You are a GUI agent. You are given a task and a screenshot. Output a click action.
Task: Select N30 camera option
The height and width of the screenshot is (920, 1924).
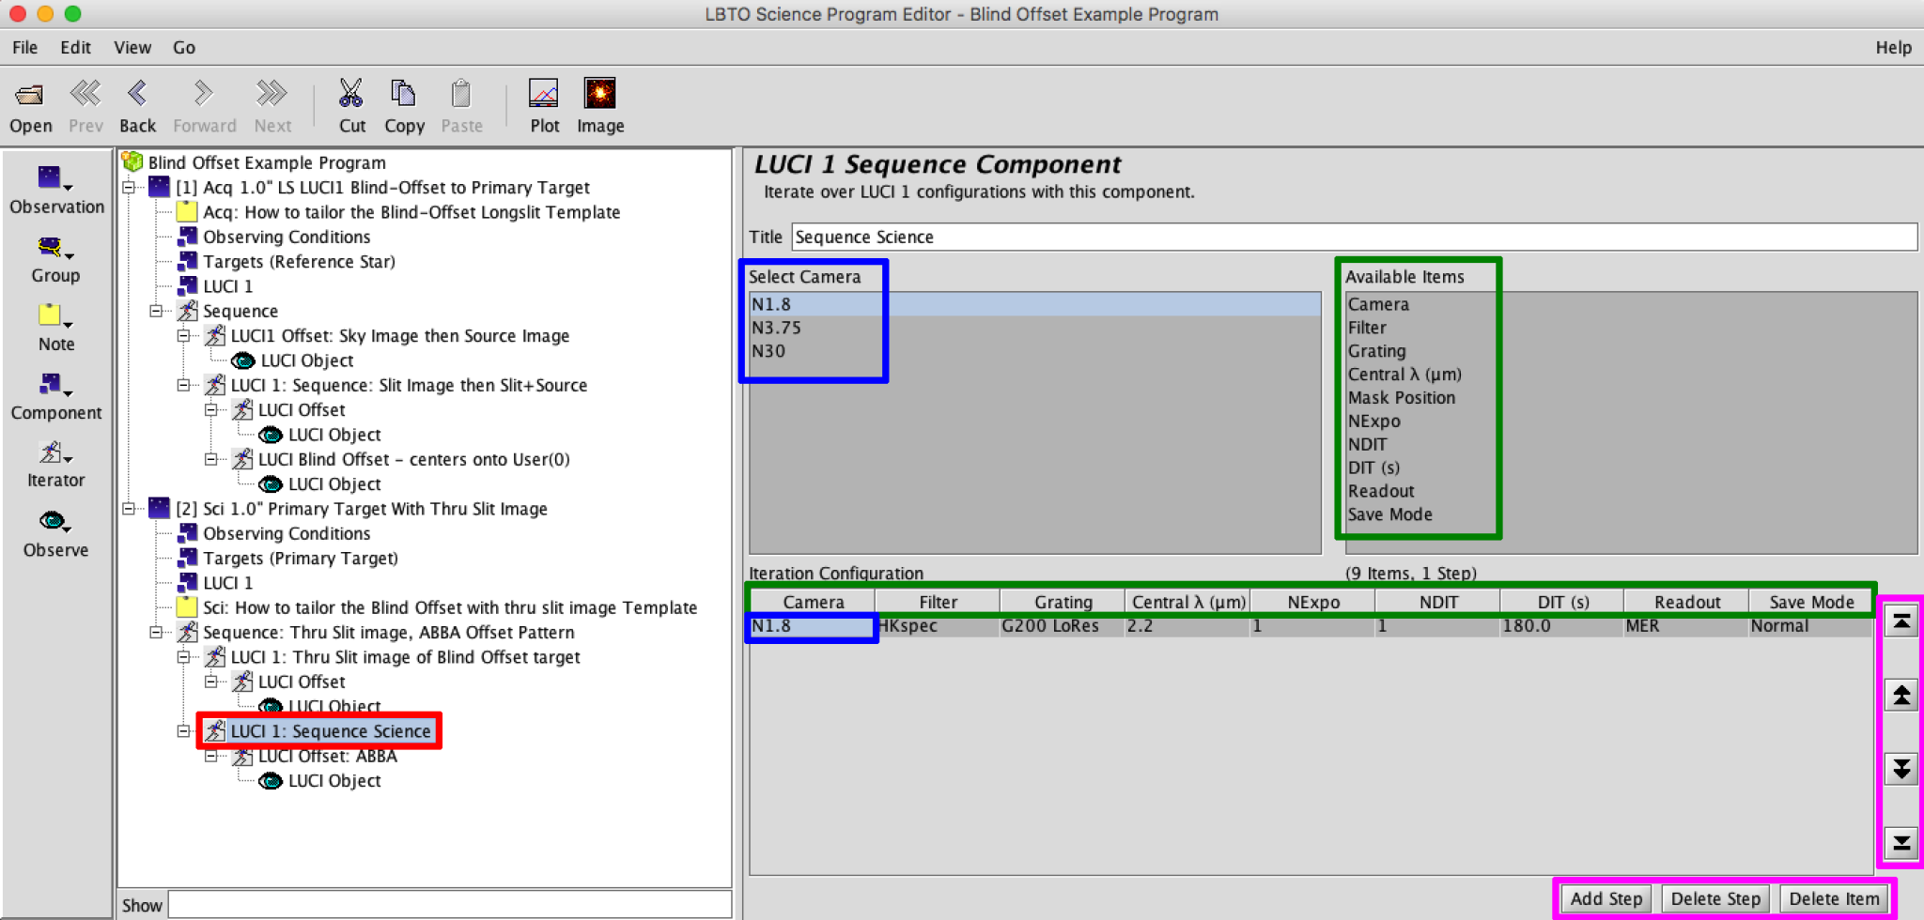1034,351
